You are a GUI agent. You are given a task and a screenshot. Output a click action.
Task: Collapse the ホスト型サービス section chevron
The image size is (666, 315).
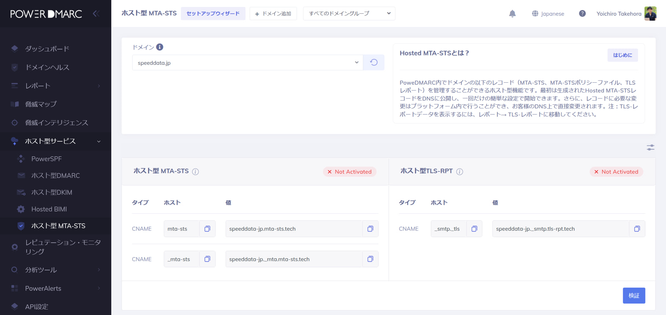pos(99,141)
